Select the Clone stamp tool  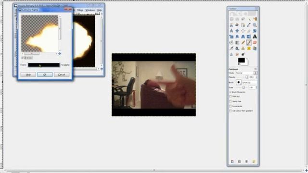point(243,49)
